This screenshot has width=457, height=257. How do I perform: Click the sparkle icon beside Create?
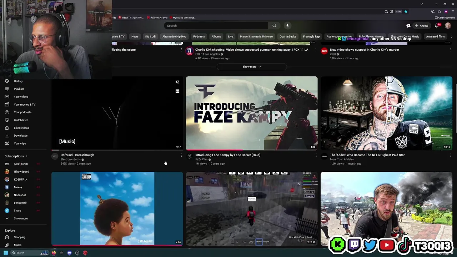tap(408, 26)
